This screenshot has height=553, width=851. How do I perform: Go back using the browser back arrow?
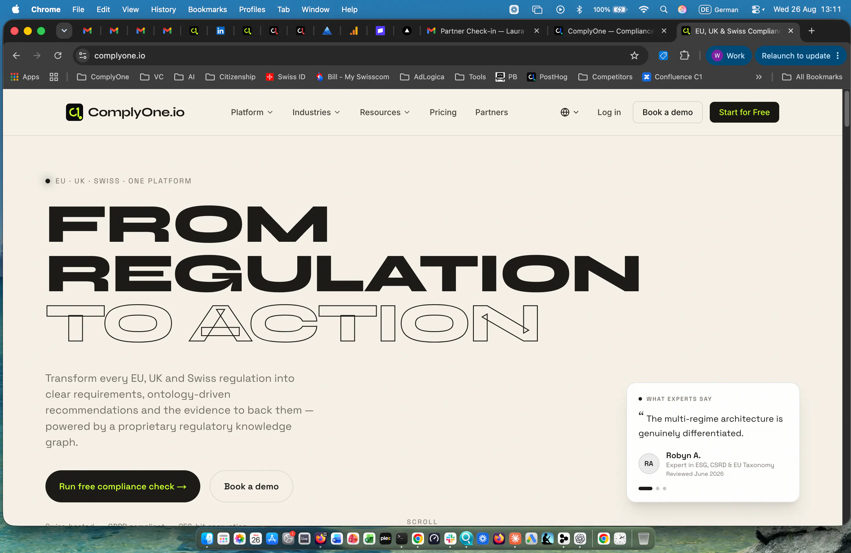click(16, 55)
